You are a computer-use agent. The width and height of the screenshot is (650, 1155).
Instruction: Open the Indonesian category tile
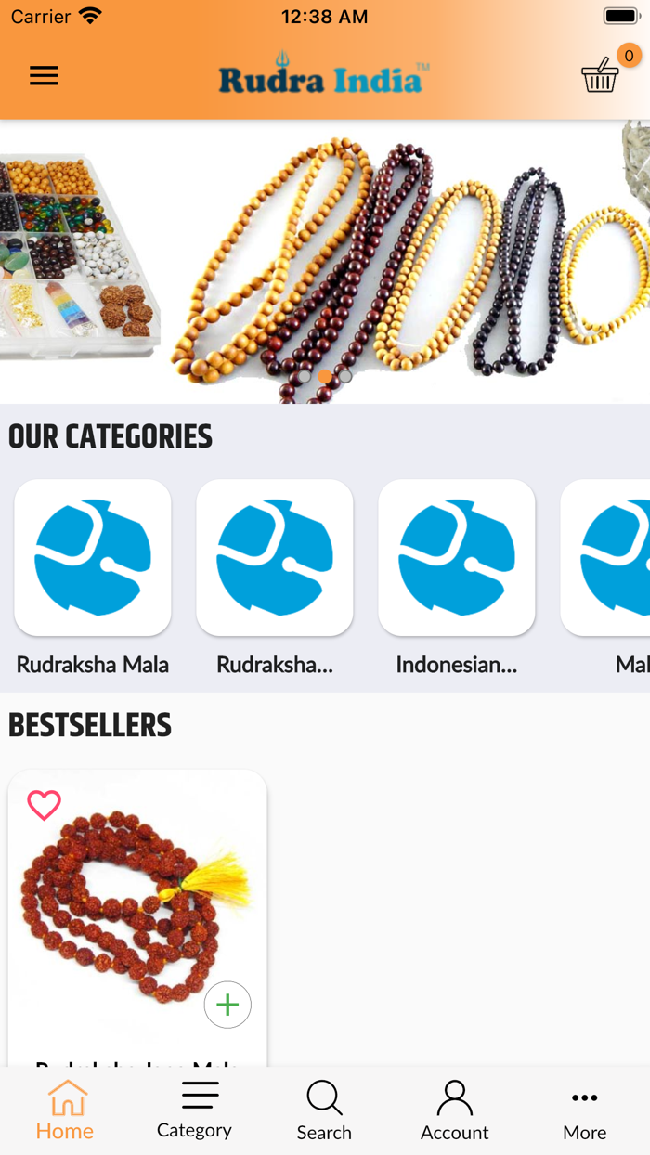(457, 558)
